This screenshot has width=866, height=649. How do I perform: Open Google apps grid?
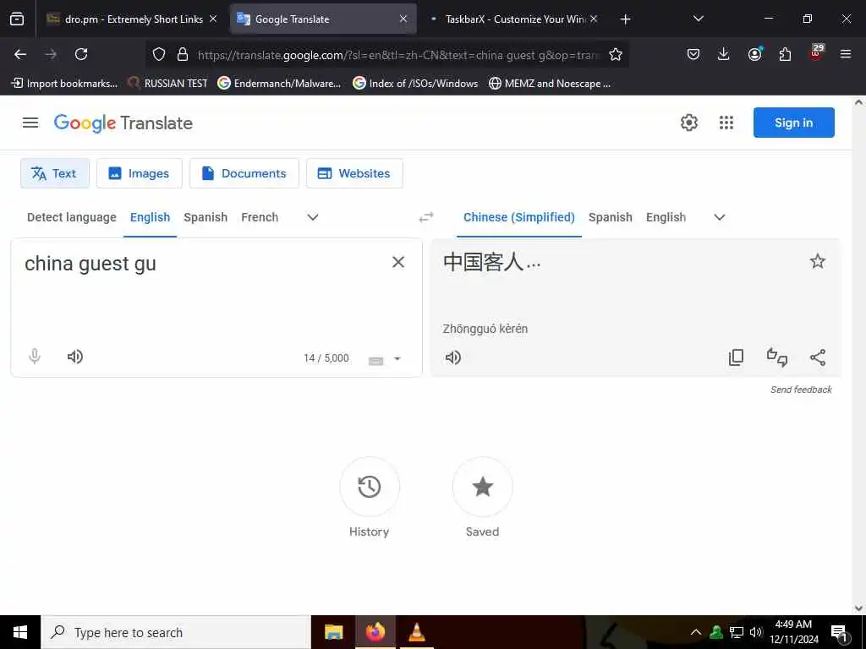[726, 123]
